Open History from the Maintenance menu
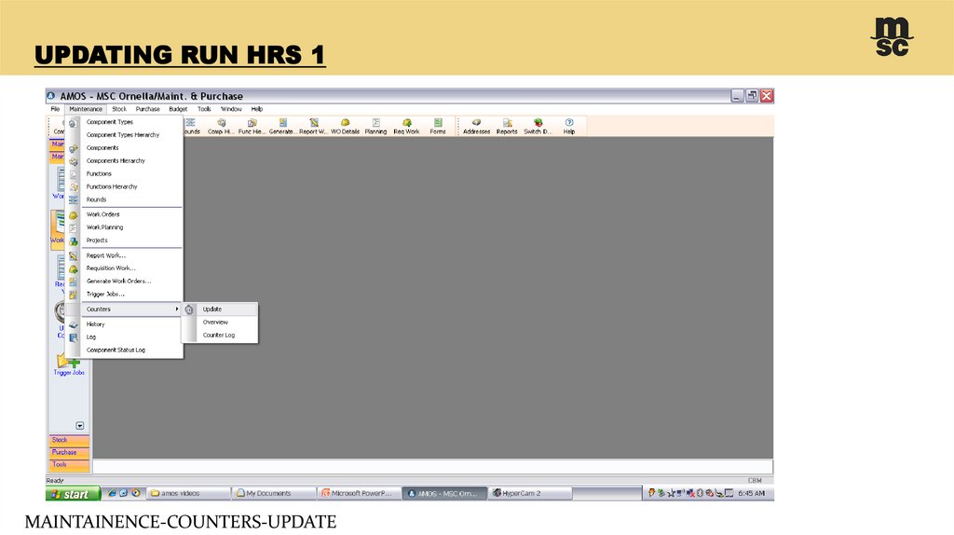Image resolution: width=954 pixels, height=535 pixels. [x=124, y=324]
